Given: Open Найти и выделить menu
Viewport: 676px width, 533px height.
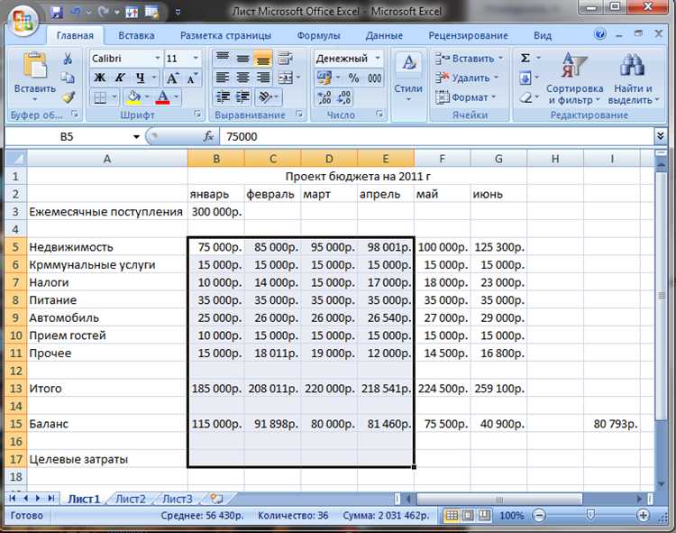Looking at the screenshot, I should tap(633, 79).
